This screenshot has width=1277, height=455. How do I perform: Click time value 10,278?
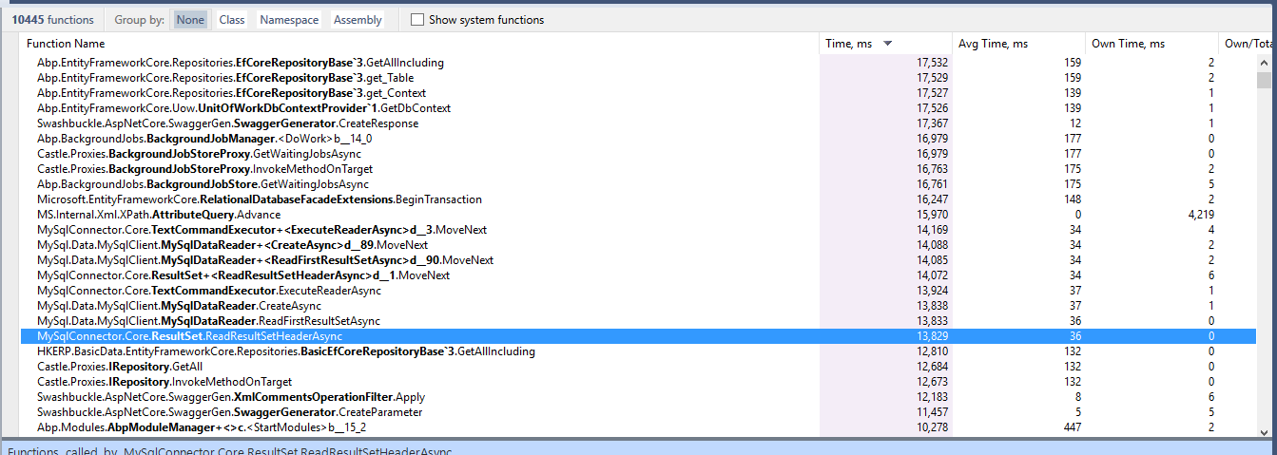[933, 427]
